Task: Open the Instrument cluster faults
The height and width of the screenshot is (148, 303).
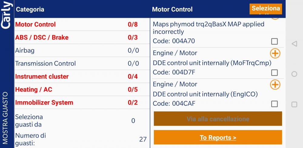Action: pyautogui.click(x=82, y=77)
